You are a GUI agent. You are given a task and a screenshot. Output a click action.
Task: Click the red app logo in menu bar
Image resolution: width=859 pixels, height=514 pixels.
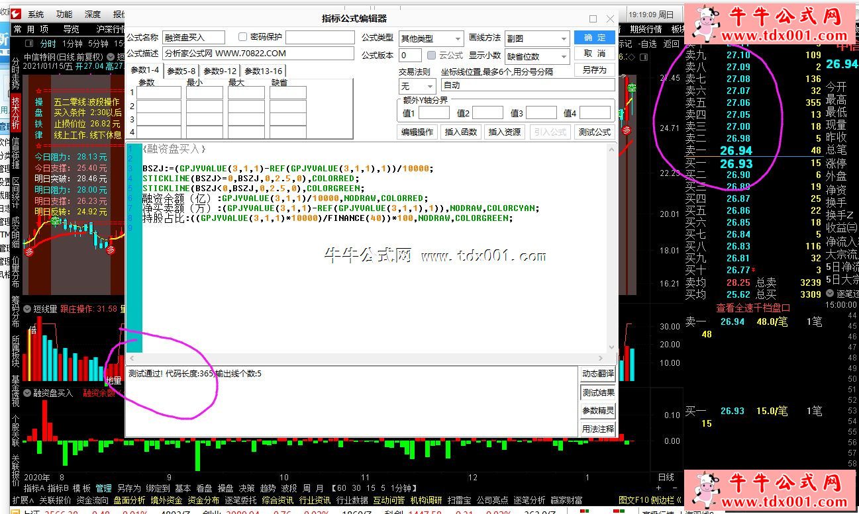click(x=16, y=14)
